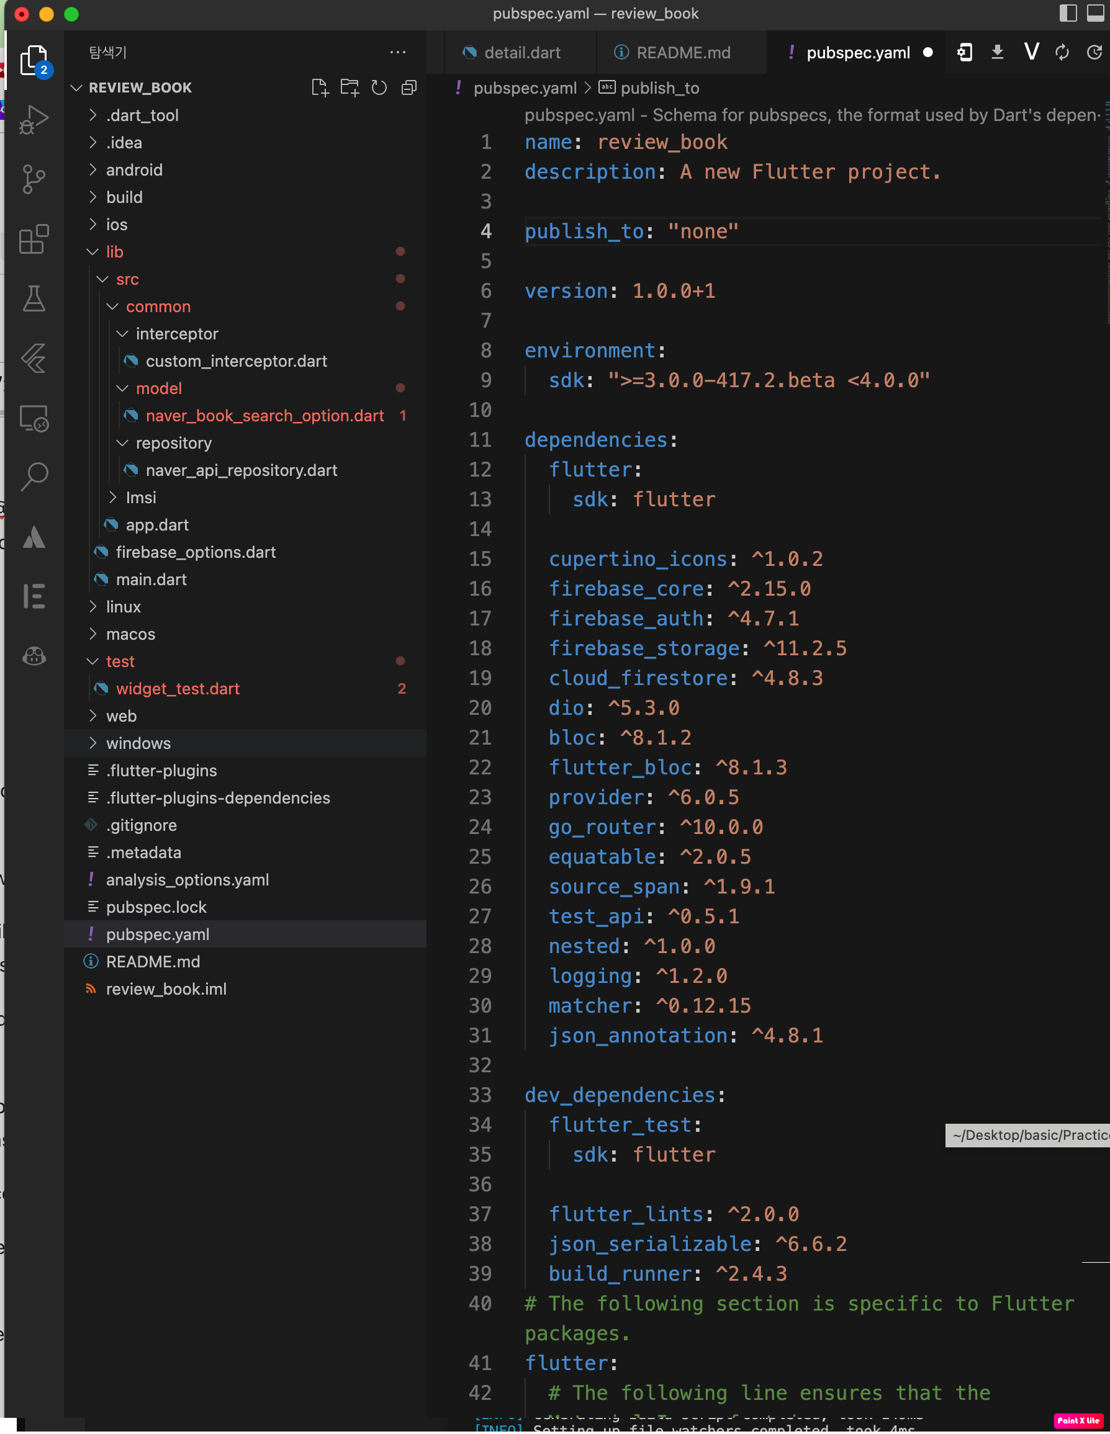
Task: Collapse the lib folder
Action: pyautogui.click(x=245, y=251)
